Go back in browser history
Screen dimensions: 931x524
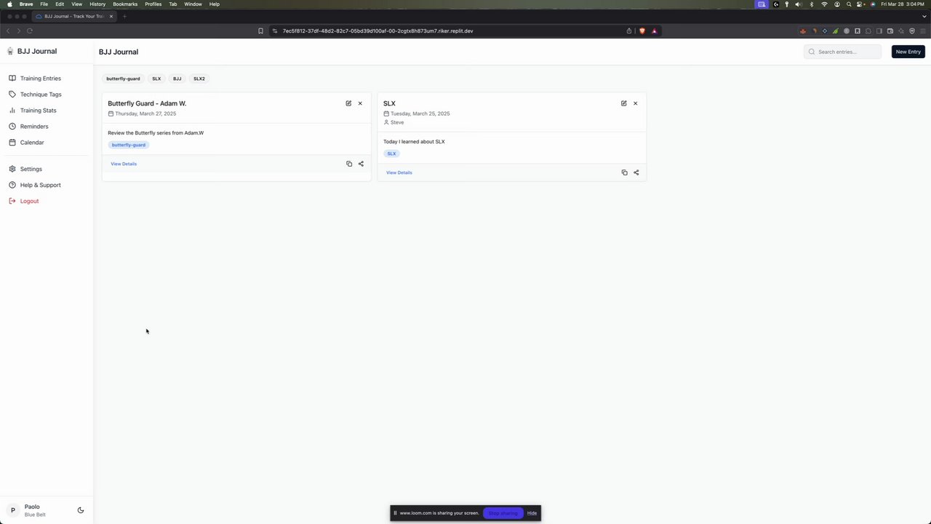[8, 31]
